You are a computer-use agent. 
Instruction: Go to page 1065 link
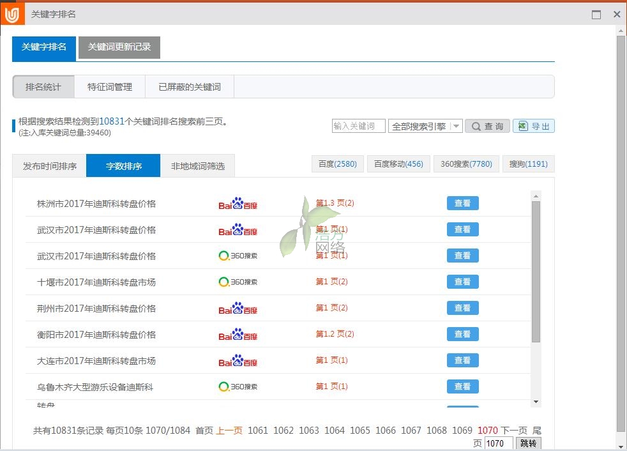[x=360, y=431]
